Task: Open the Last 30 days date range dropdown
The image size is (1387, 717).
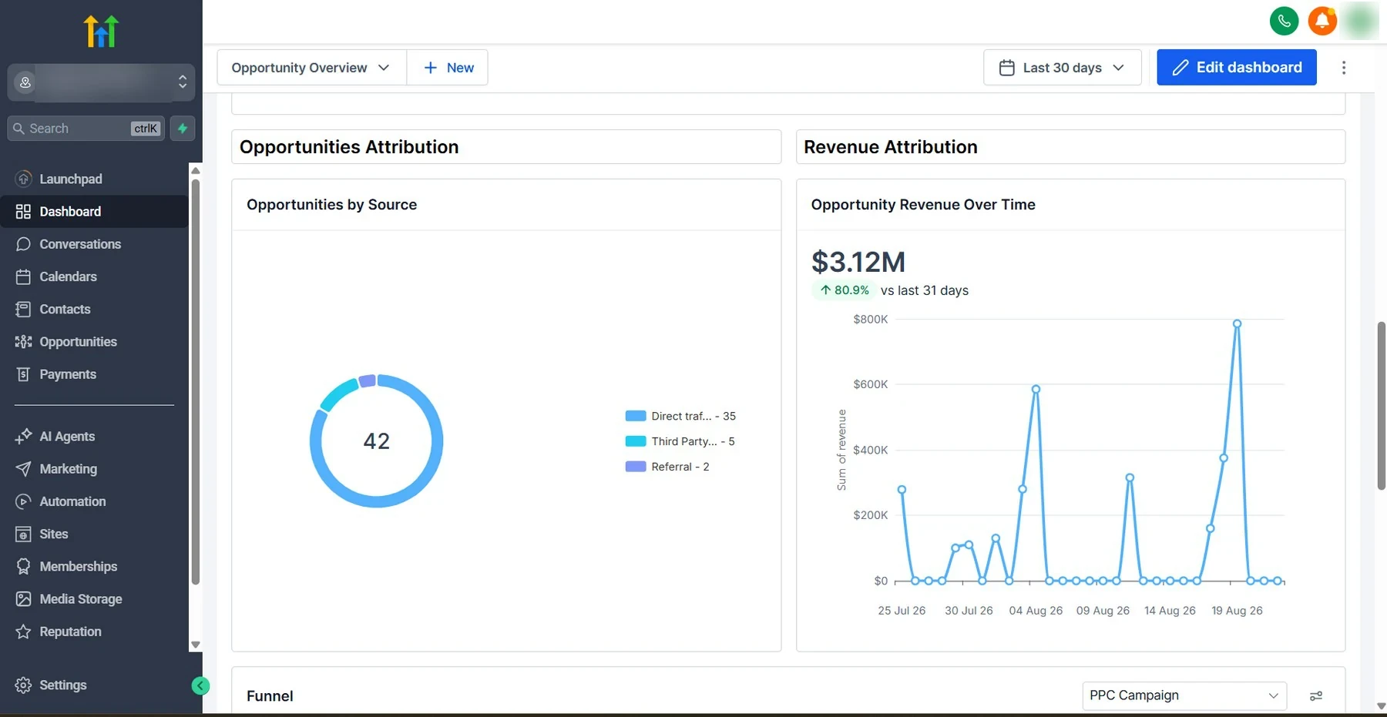Action: point(1062,68)
